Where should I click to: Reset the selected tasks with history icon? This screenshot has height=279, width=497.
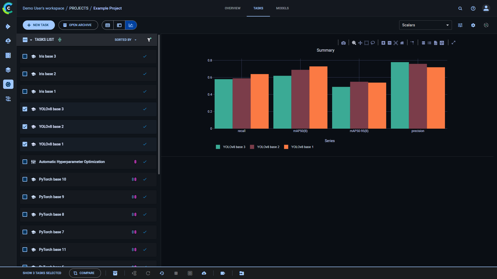tap(162, 273)
